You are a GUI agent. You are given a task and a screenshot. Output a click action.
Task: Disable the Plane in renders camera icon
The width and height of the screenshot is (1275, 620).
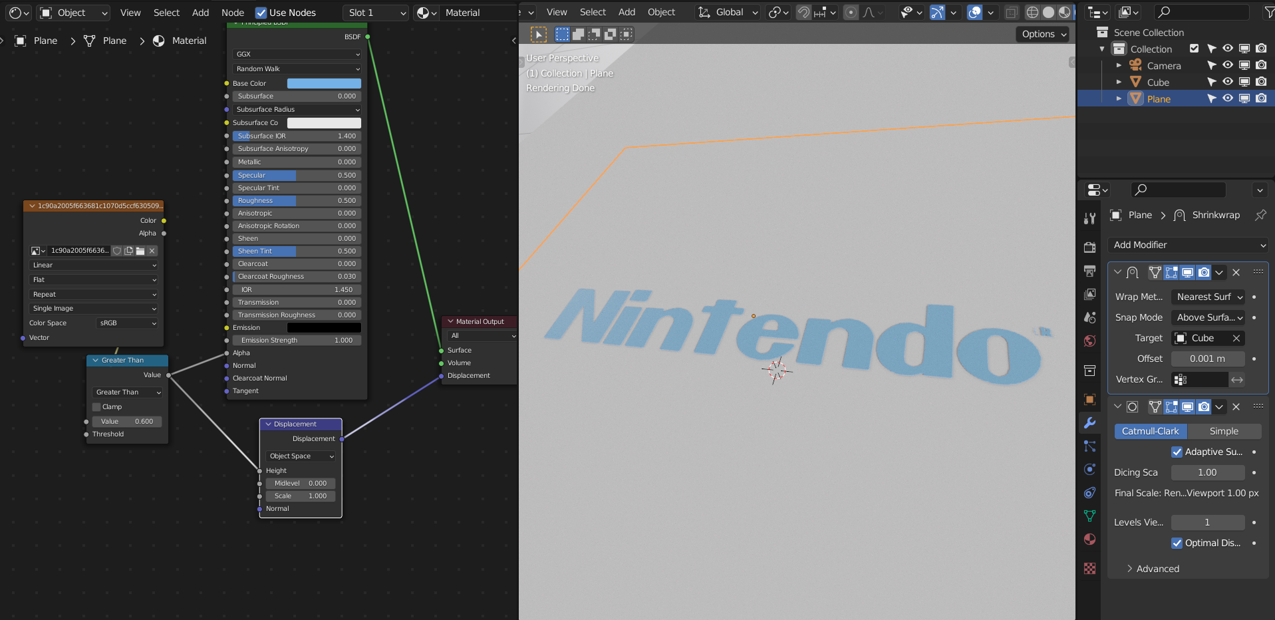click(1261, 98)
